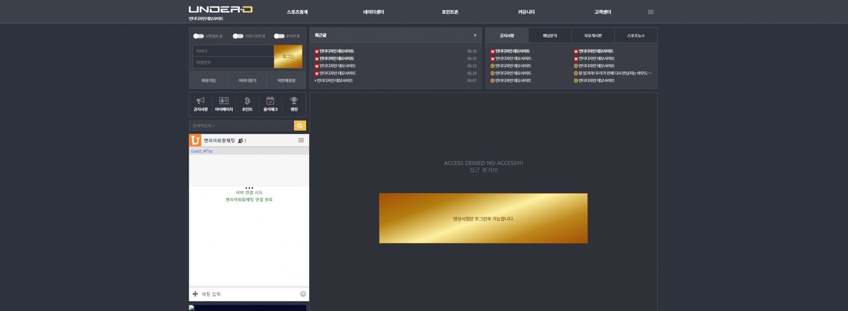Toggle the 키보드보안 switch

click(238, 36)
